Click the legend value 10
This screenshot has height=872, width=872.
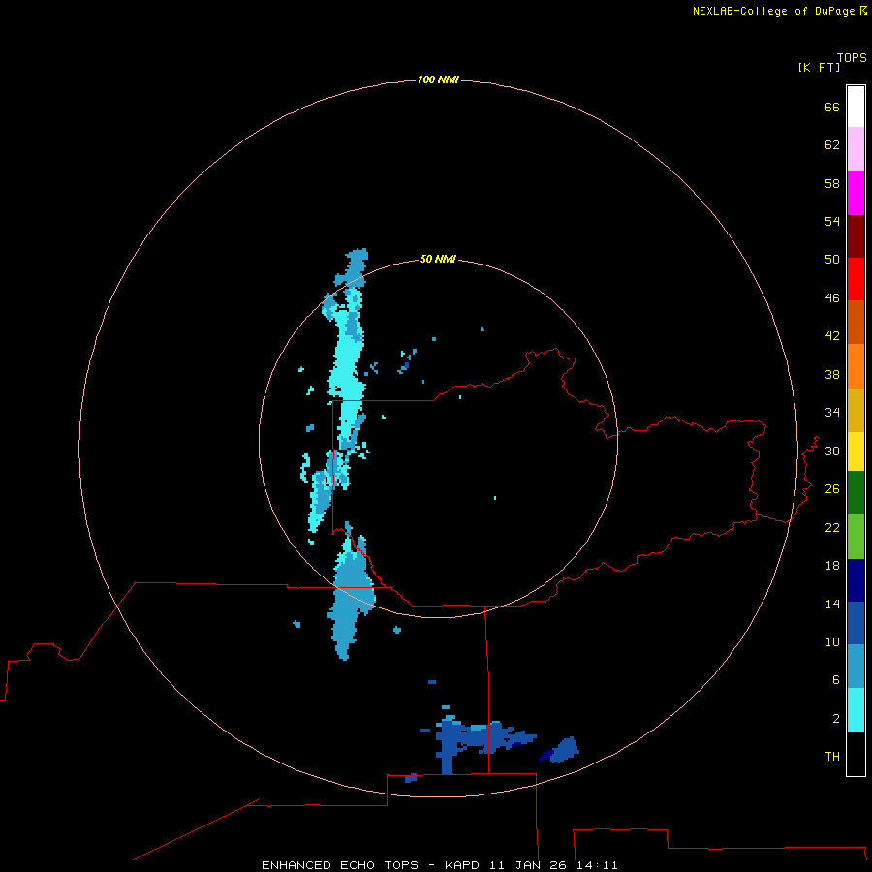832,641
